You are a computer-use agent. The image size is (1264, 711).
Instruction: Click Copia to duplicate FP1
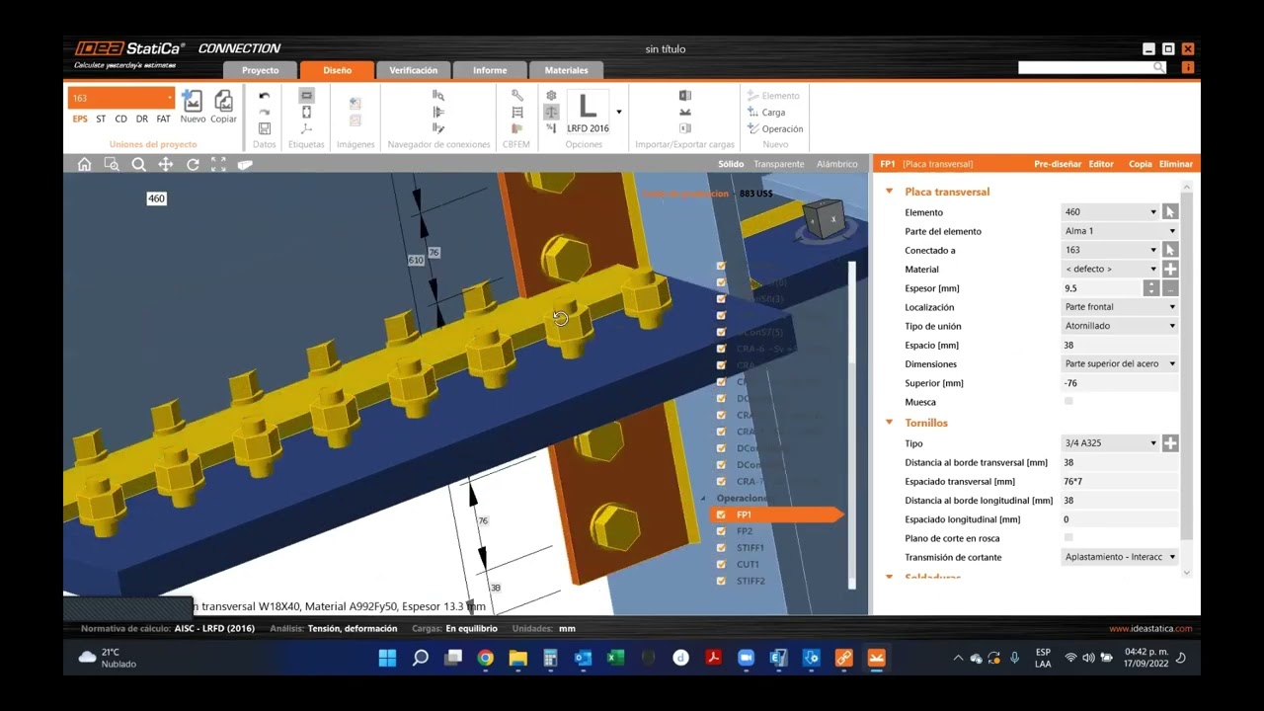pos(1141,164)
